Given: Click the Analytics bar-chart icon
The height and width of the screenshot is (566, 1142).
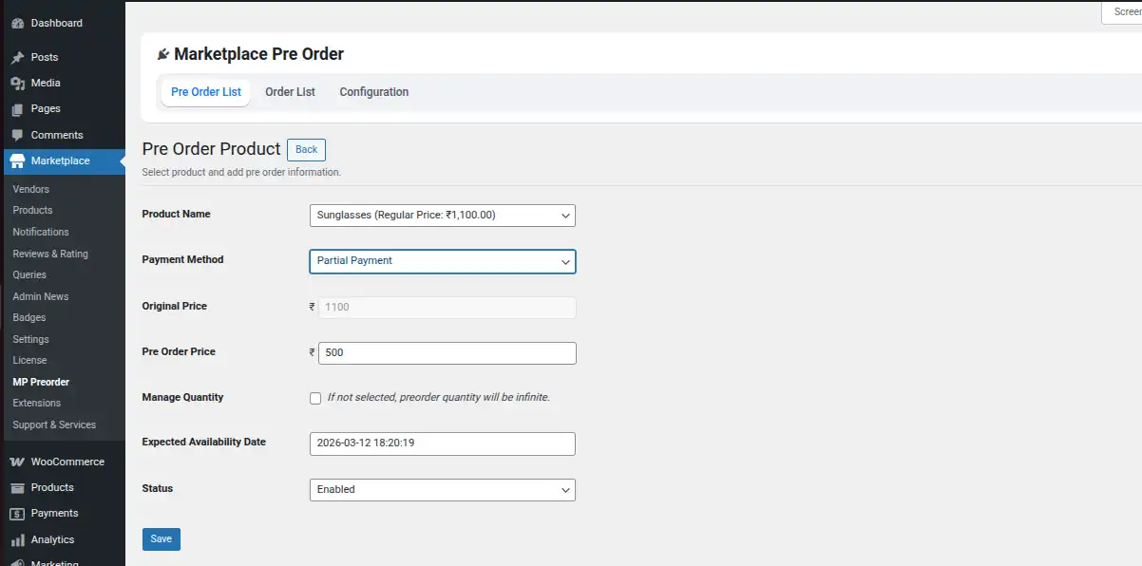Looking at the screenshot, I should click(19, 539).
